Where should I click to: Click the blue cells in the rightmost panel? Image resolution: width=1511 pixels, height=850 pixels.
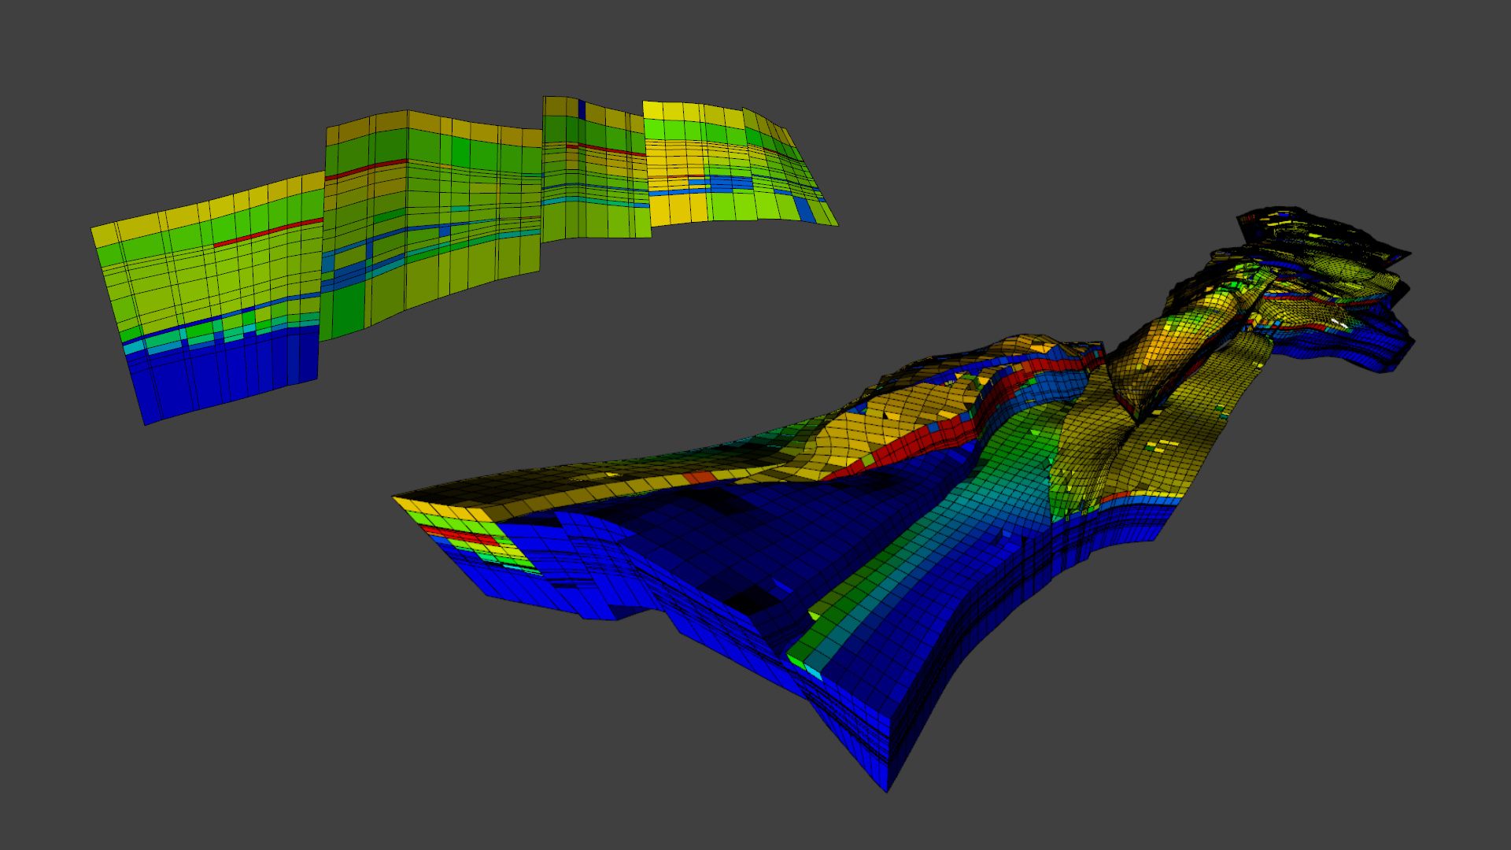click(720, 183)
